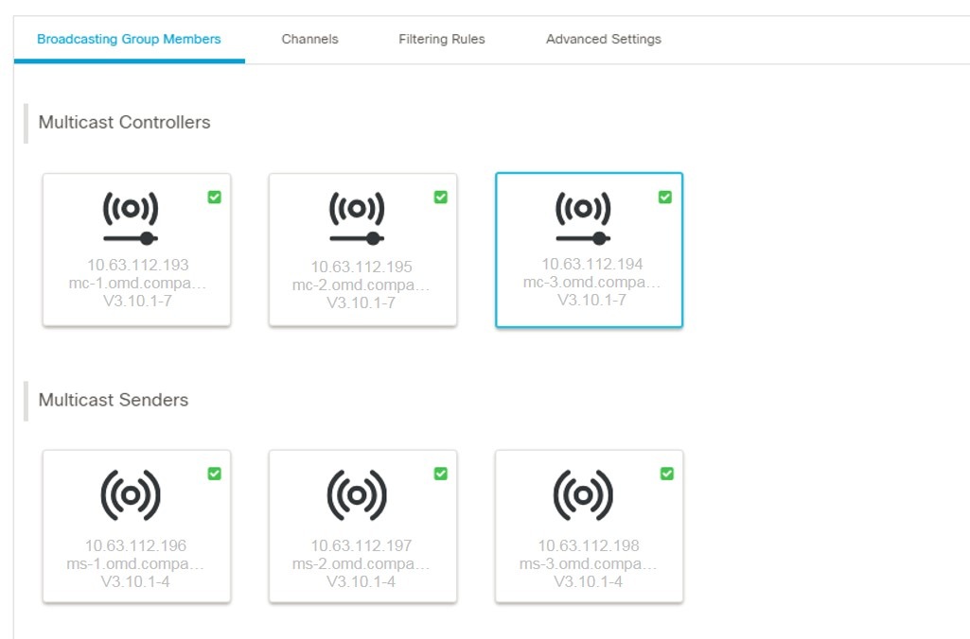Click the hostname ms-2.omd.compa…
Viewport: 970px width, 639px height.
362,563
